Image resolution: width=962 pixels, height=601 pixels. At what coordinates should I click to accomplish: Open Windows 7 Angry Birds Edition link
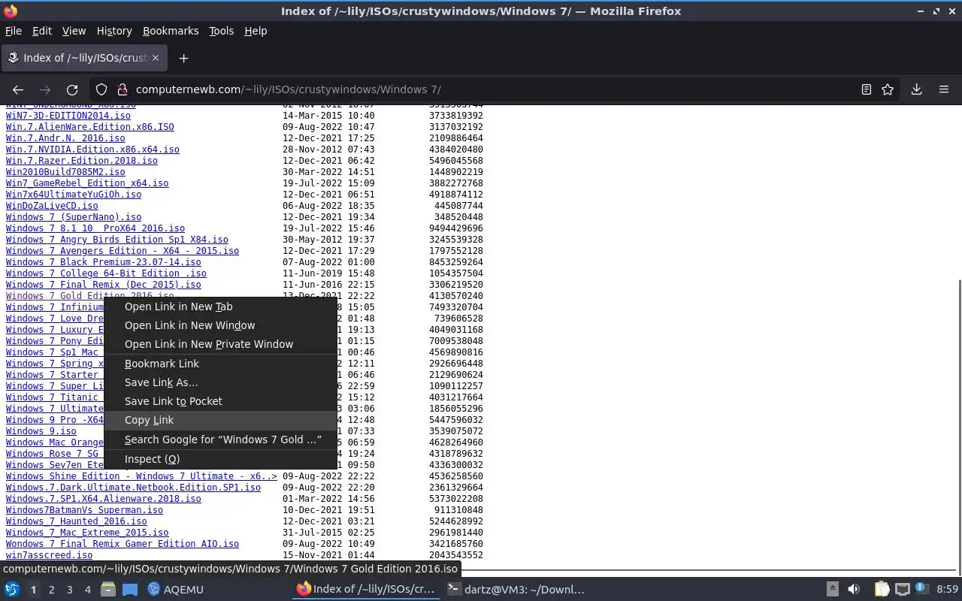coord(117,240)
